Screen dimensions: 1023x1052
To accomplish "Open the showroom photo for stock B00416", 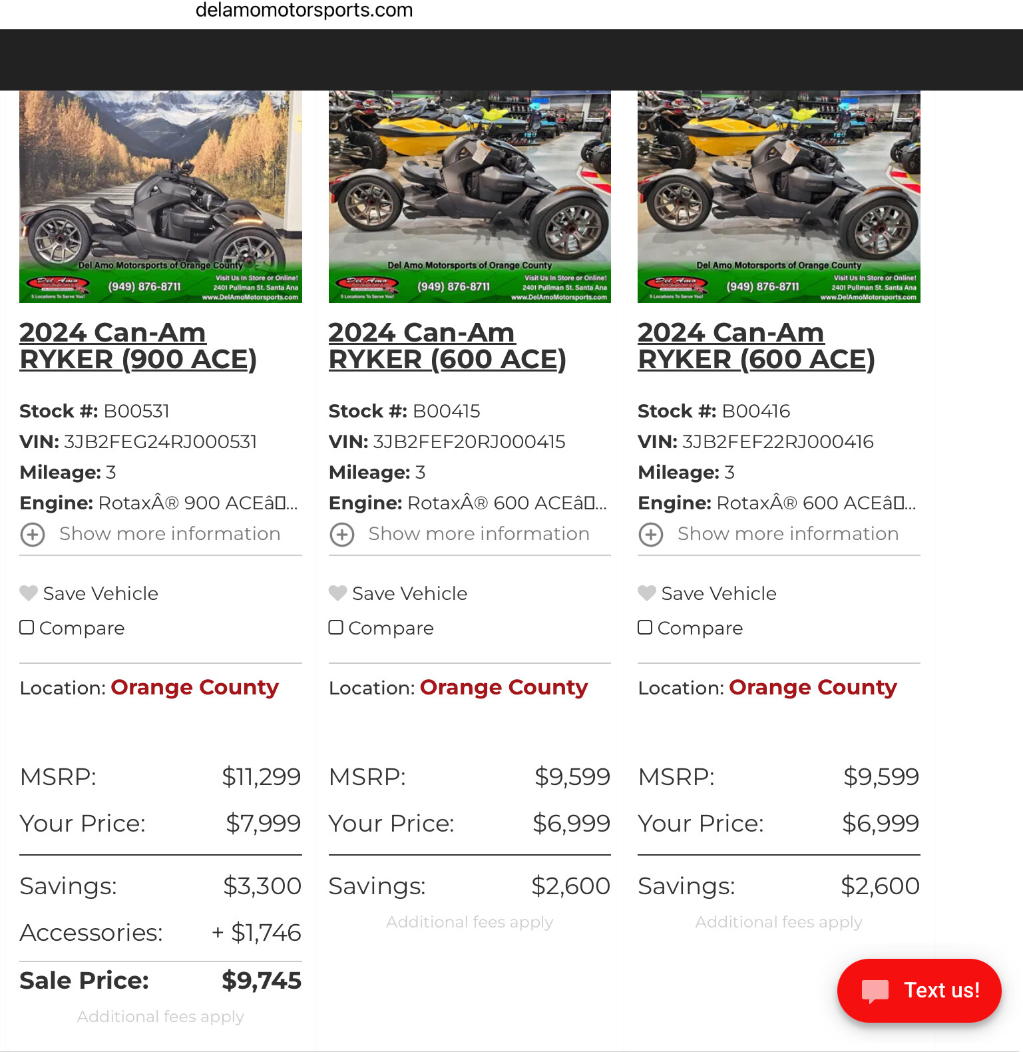I will pyautogui.click(x=779, y=196).
